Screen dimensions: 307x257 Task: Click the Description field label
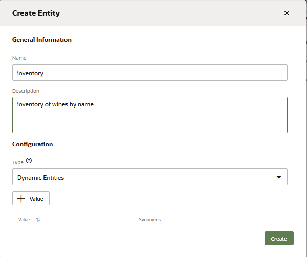point(26,91)
